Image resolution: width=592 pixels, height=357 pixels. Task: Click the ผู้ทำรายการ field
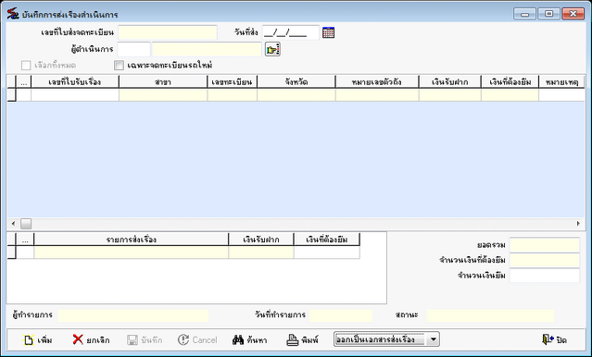[133, 315]
